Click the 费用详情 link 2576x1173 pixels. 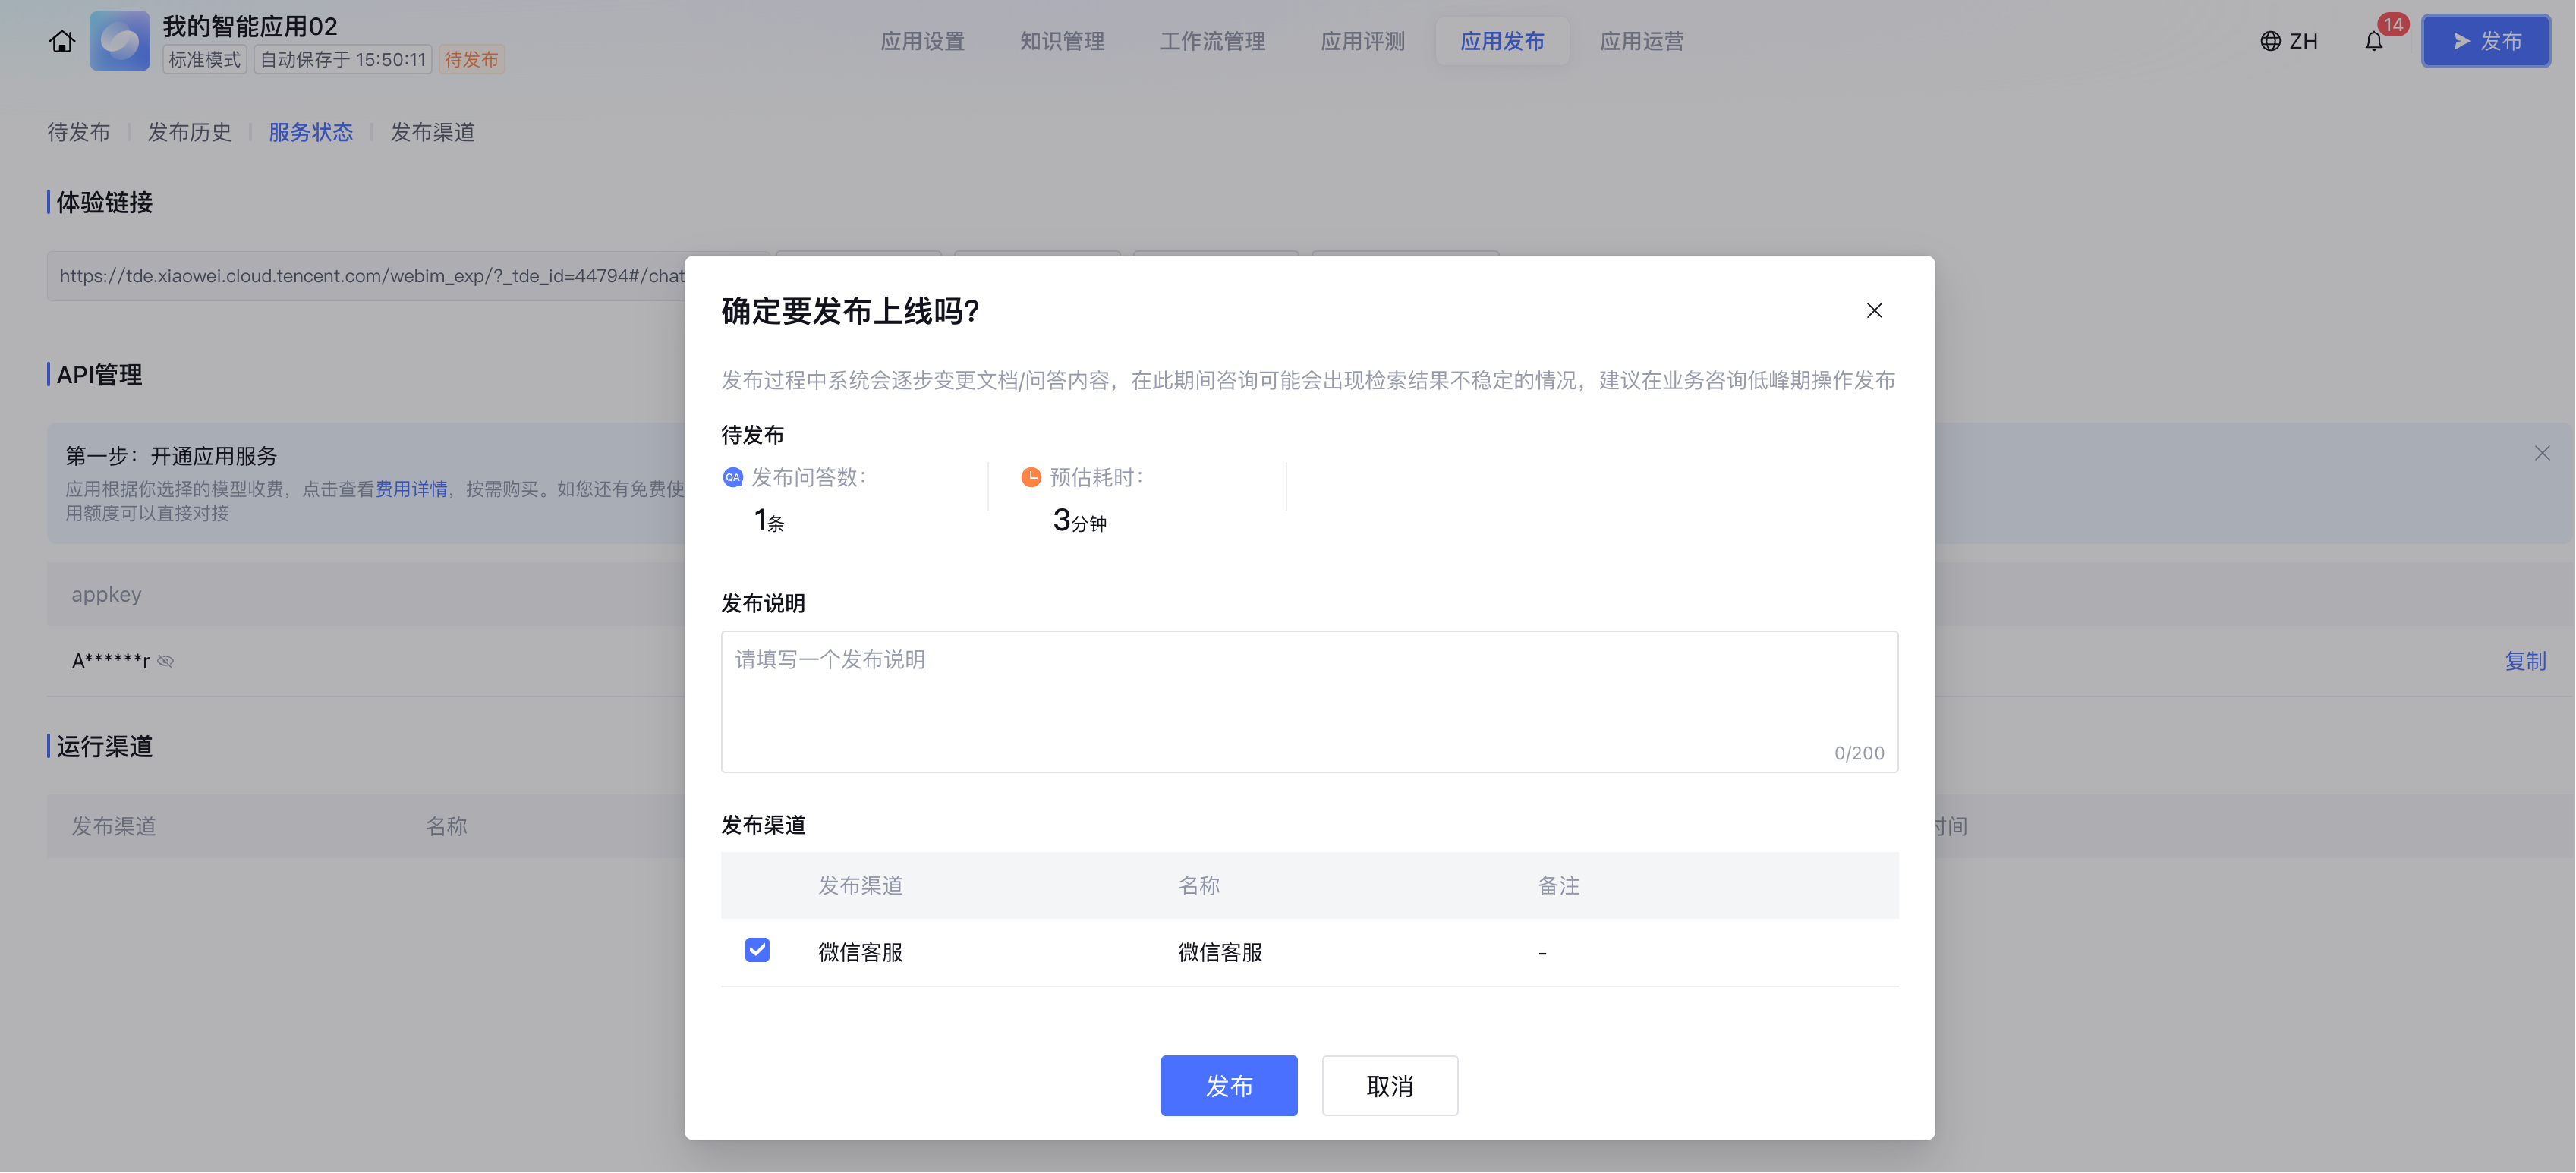pos(411,489)
